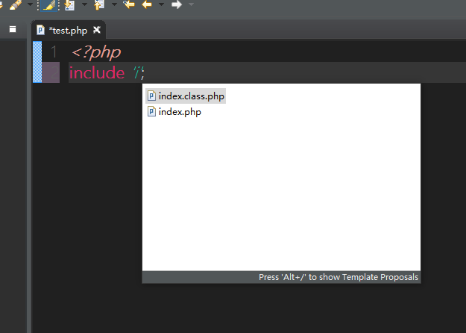Click the Search flashlight toolbar icon
Screen dimensions: 466x333
click(x=16, y=4)
